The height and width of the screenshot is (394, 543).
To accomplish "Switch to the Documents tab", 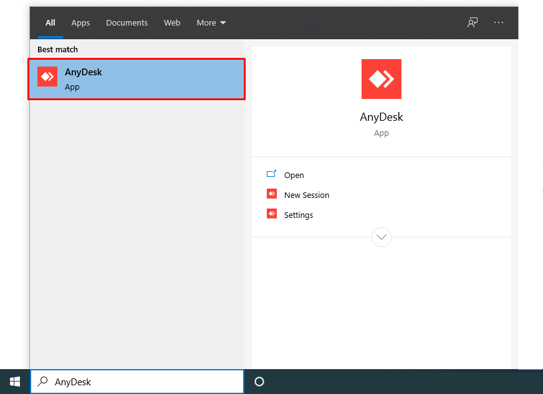I will point(127,23).
